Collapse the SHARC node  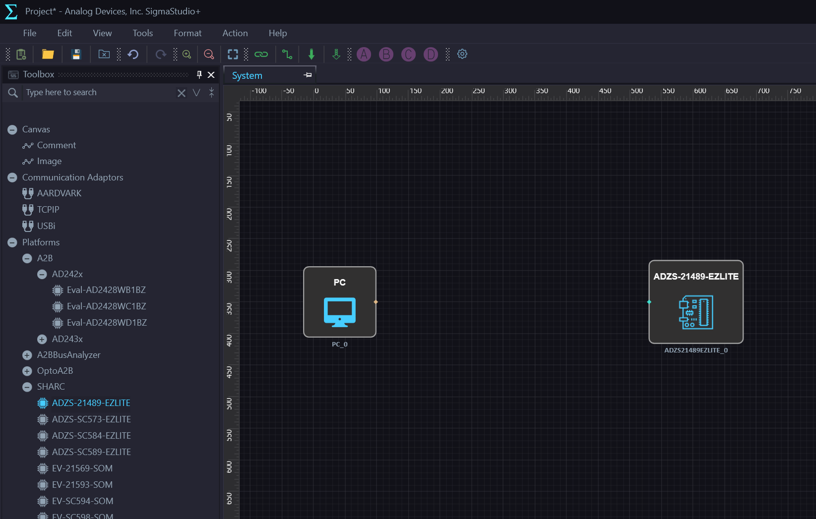tap(27, 387)
